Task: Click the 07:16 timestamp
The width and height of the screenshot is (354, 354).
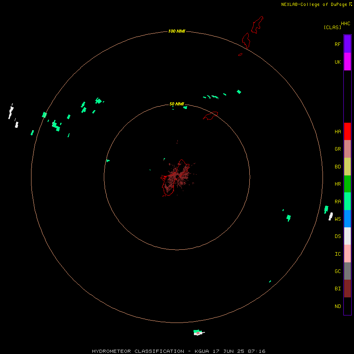Action: point(256,351)
